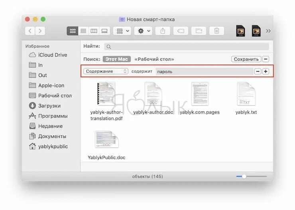Click the Trash toolbar icon
This screenshot has height=210, width=295.
[217, 31]
